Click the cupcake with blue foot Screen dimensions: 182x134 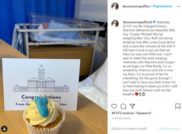(x=44, y=116)
